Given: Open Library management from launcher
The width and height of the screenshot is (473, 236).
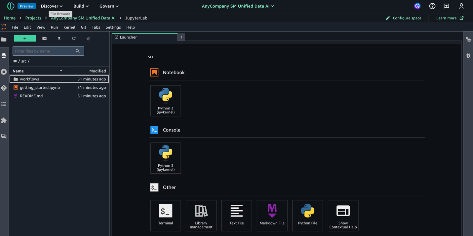Looking at the screenshot, I should click(x=201, y=216).
